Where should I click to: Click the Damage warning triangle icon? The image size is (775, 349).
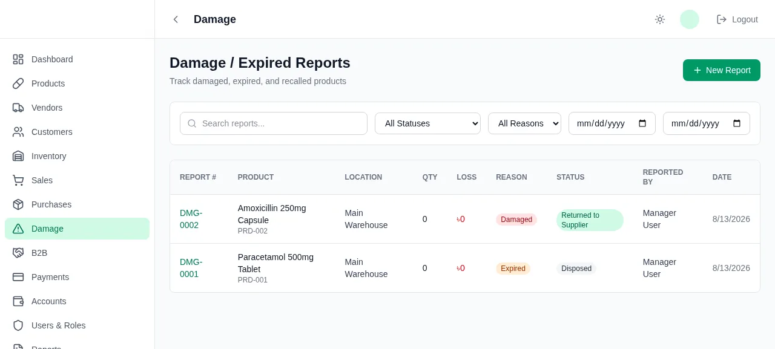(18, 229)
